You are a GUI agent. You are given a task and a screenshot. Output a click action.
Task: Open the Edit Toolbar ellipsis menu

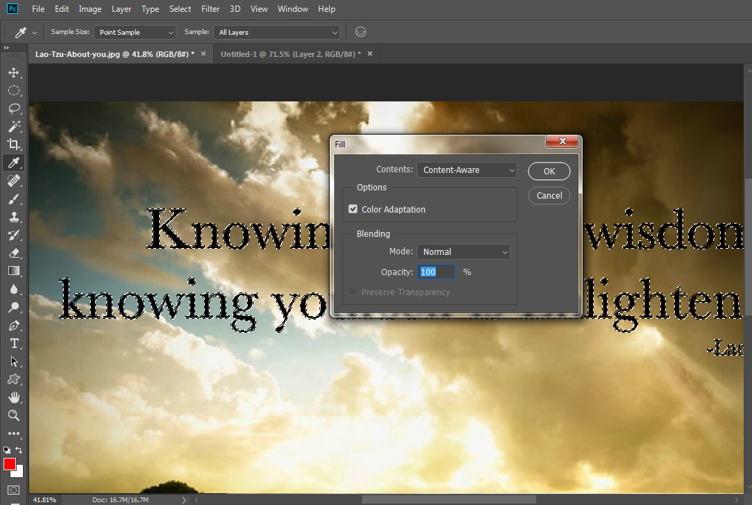(x=14, y=433)
